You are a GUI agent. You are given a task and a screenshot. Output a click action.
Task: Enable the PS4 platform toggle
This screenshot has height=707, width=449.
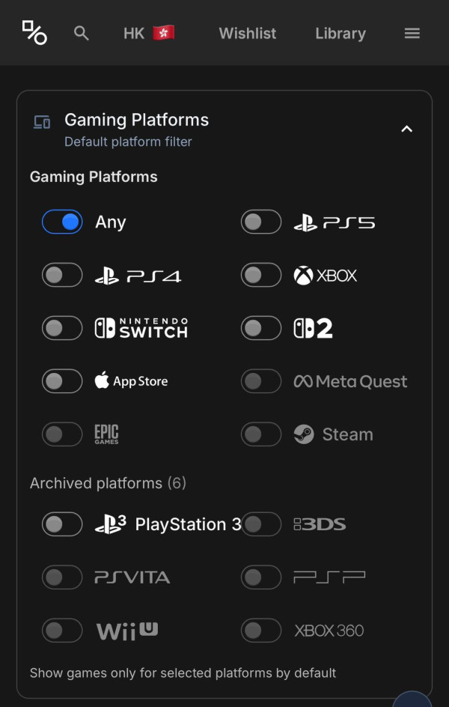point(62,275)
